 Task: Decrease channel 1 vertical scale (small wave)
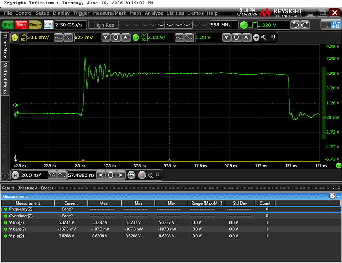[x=68, y=37]
